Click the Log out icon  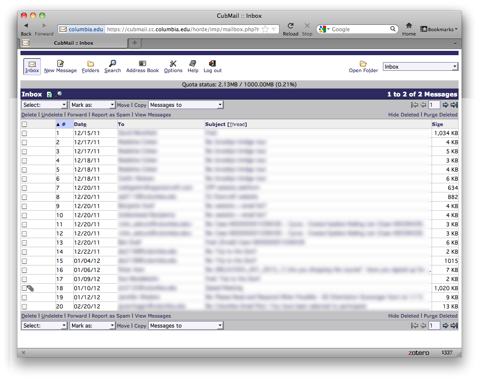[x=213, y=64]
